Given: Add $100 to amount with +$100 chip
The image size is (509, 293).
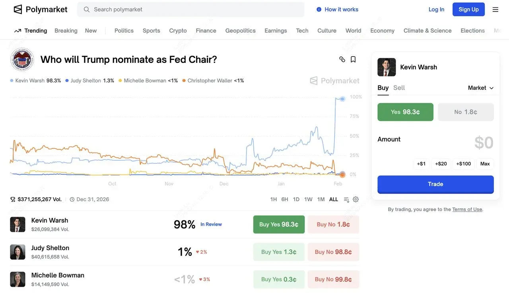Looking at the screenshot, I should (x=463, y=163).
